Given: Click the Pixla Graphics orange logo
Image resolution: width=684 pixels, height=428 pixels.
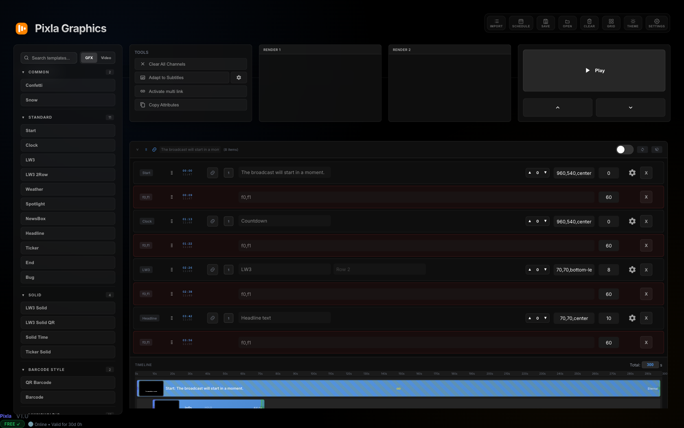Looking at the screenshot, I should tap(22, 29).
